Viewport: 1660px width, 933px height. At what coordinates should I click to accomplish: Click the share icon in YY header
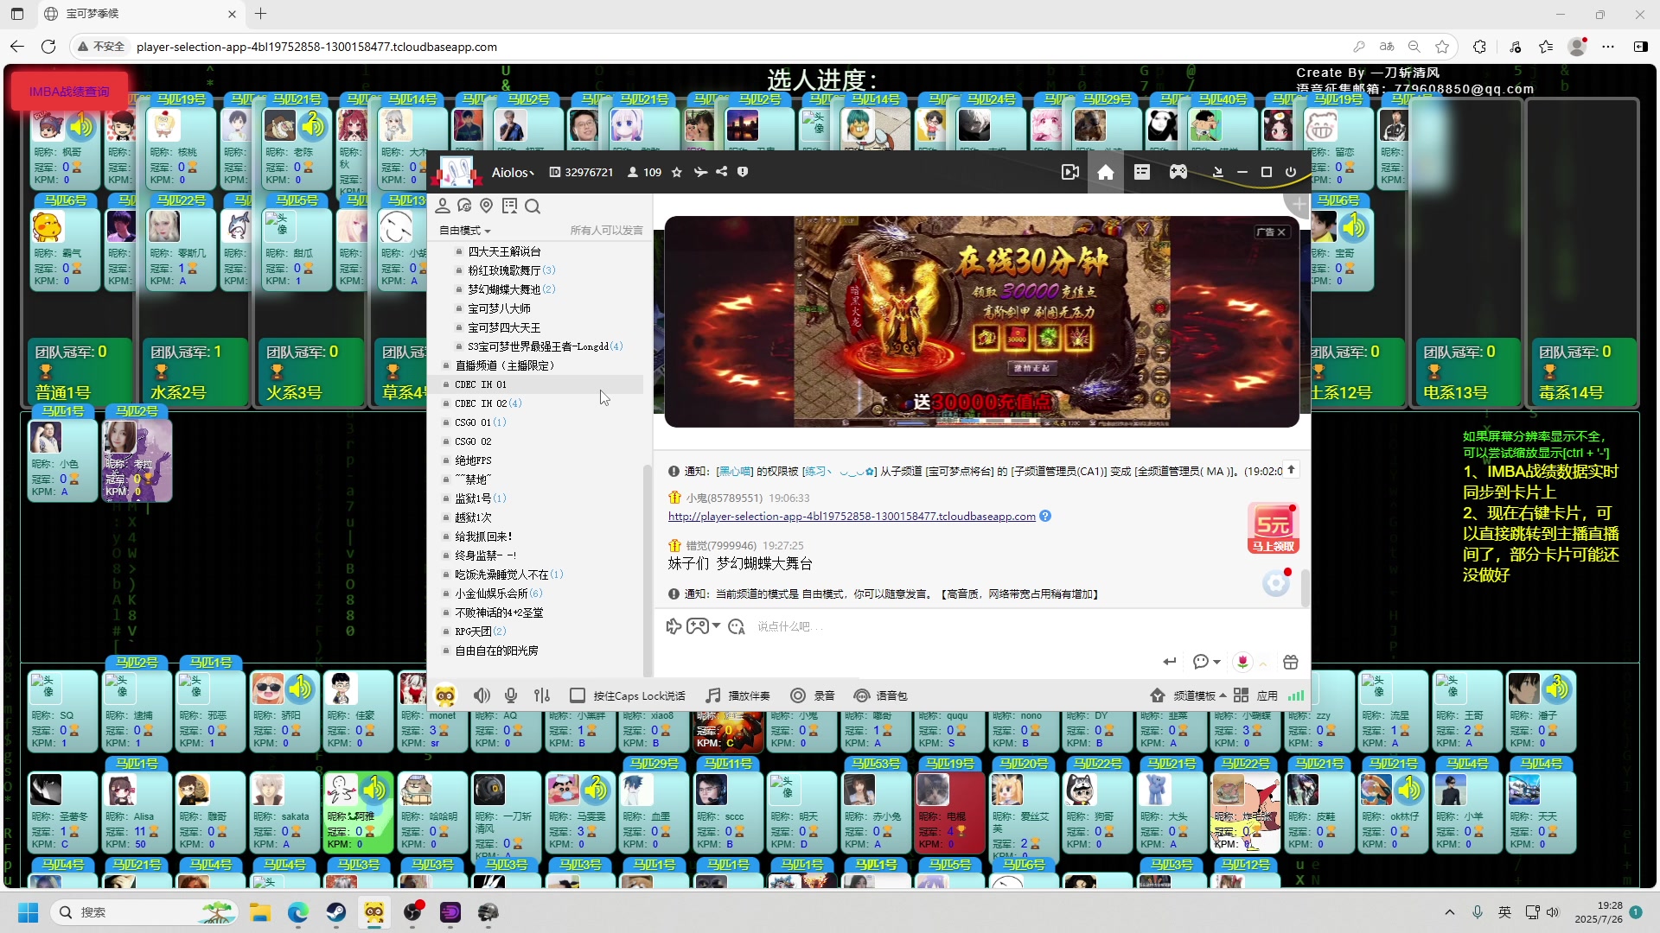coord(721,172)
